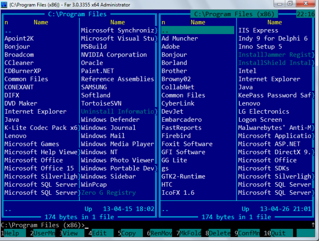
Task: Select the GTK2-Runtime folder
Action: tap(183, 176)
